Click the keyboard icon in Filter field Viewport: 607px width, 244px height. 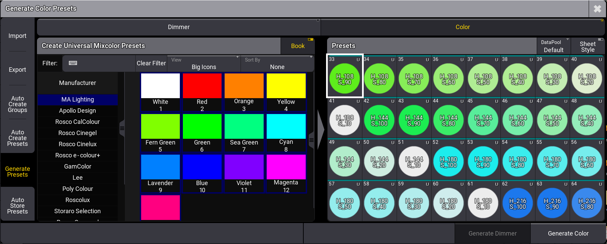pyautogui.click(x=73, y=63)
